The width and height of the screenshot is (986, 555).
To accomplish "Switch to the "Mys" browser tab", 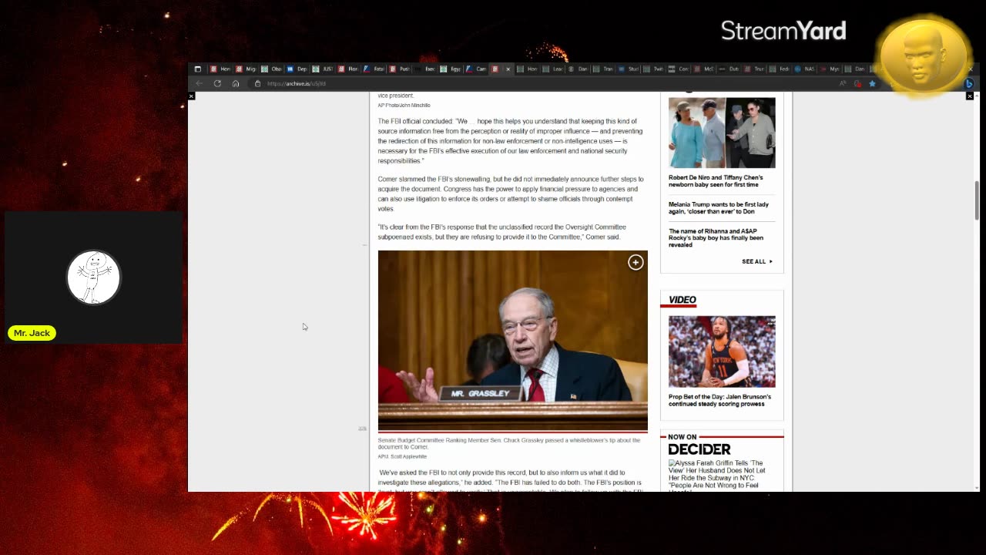I will (x=830, y=69).
